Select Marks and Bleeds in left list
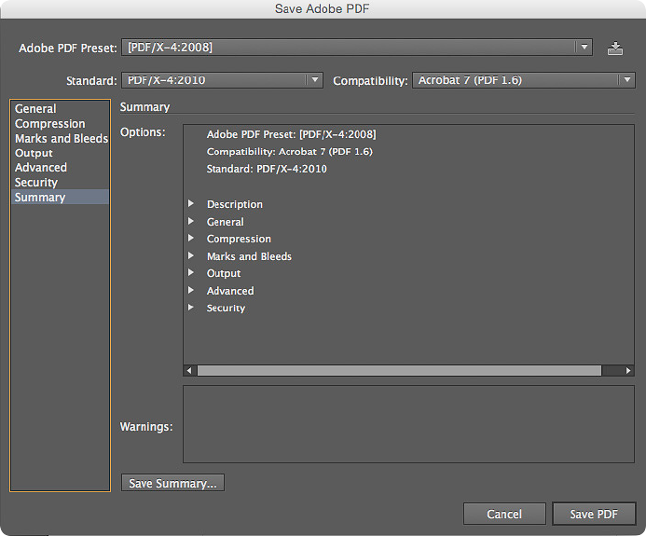 point(61,139)
